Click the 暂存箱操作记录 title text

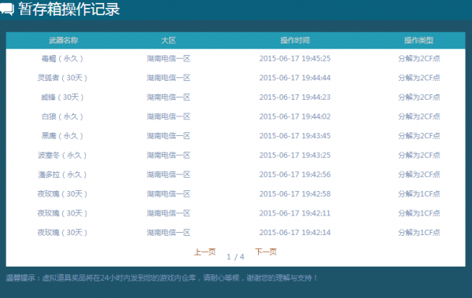pos(69,9)
